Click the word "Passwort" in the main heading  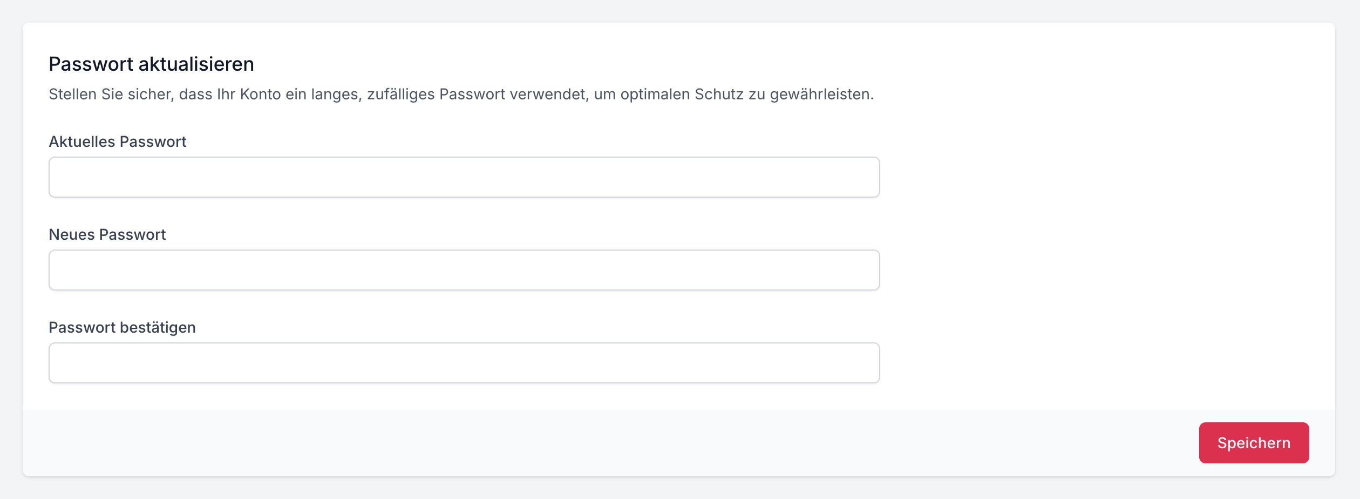click(91, 64)
